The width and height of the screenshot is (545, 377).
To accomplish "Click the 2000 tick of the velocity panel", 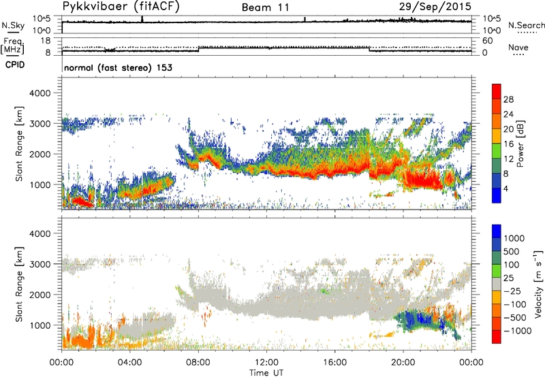I will [x=40, y=295].
